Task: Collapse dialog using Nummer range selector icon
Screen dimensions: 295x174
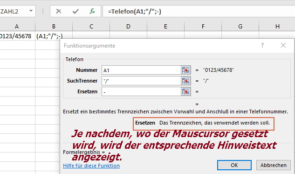Action: (185, 70)
